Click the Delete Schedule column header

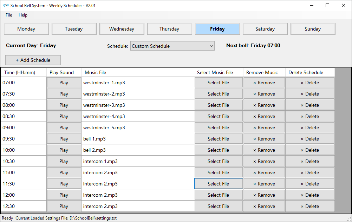point(310,72)
